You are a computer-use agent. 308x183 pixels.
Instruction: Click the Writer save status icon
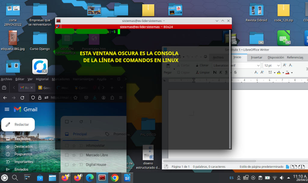point(166,167)
